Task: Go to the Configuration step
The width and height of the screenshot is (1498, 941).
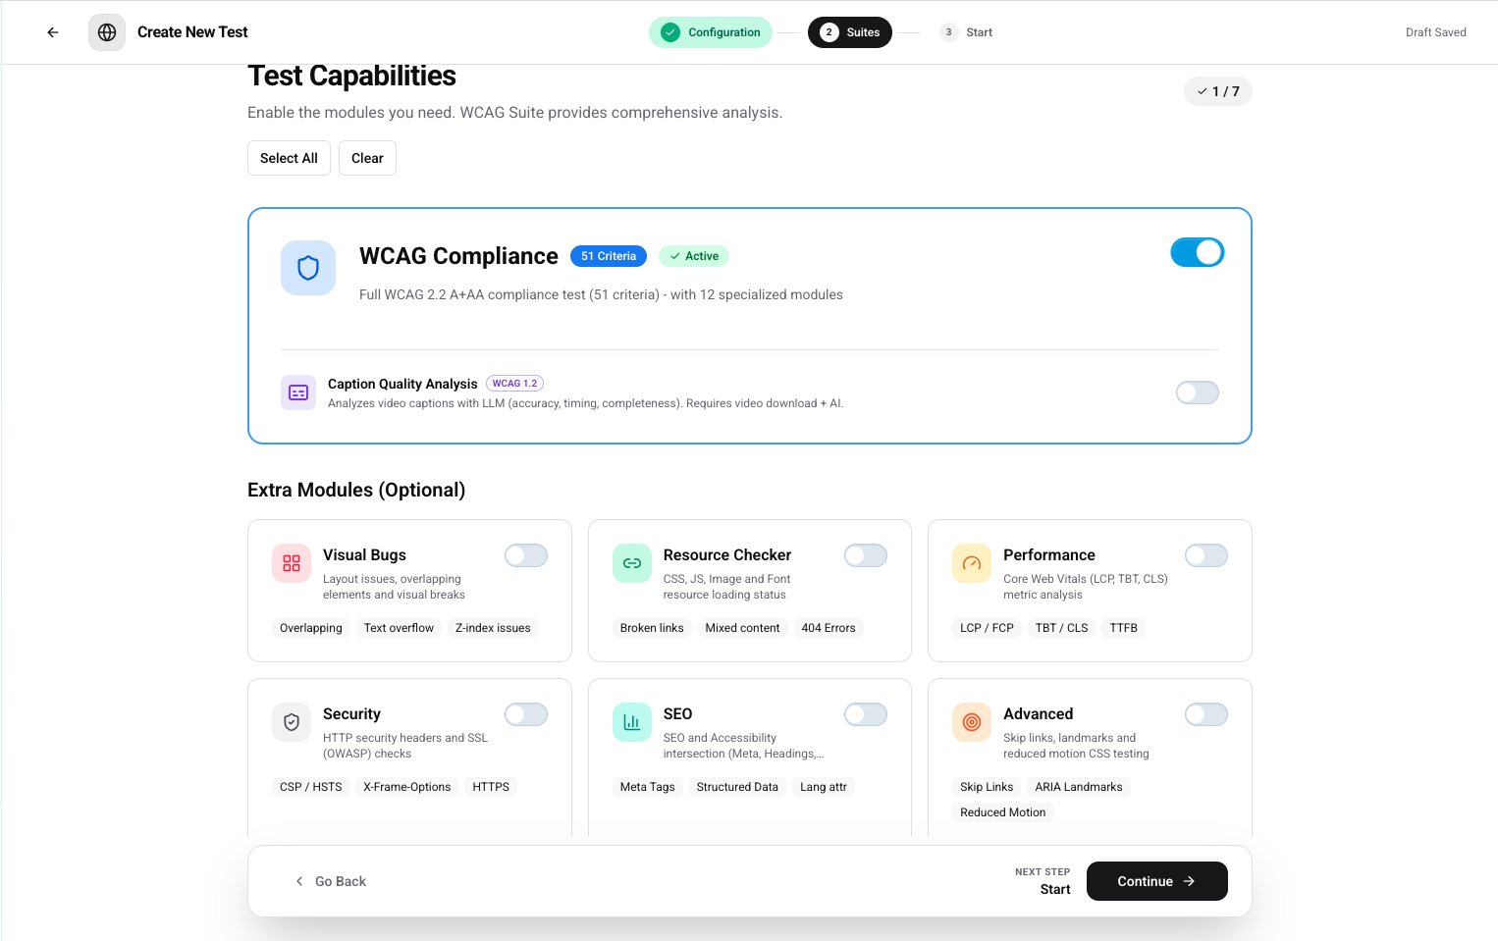Action: point(710,31)
